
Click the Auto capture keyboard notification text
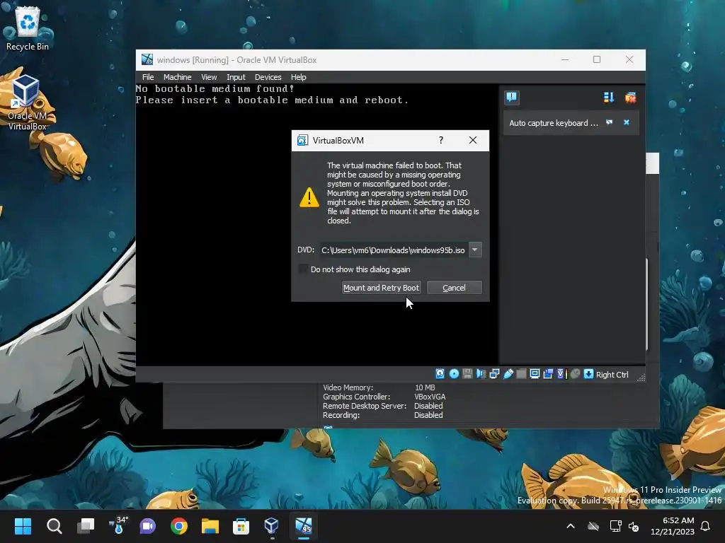coord(554,123)
